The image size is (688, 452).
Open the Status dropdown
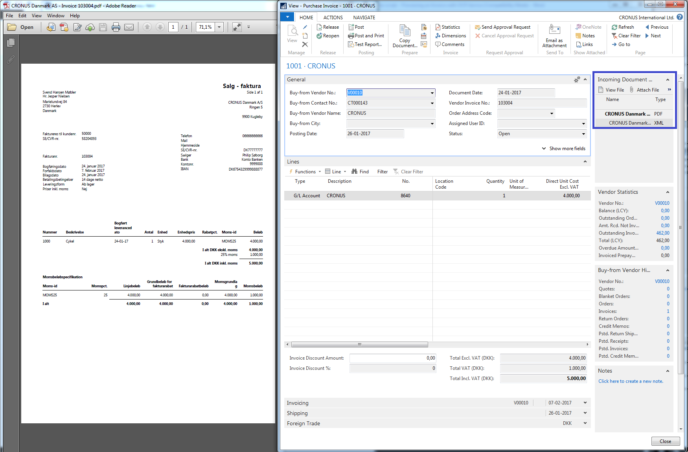click(x=583, y=134)
